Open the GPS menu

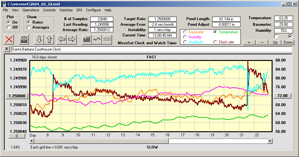(79, 10)
